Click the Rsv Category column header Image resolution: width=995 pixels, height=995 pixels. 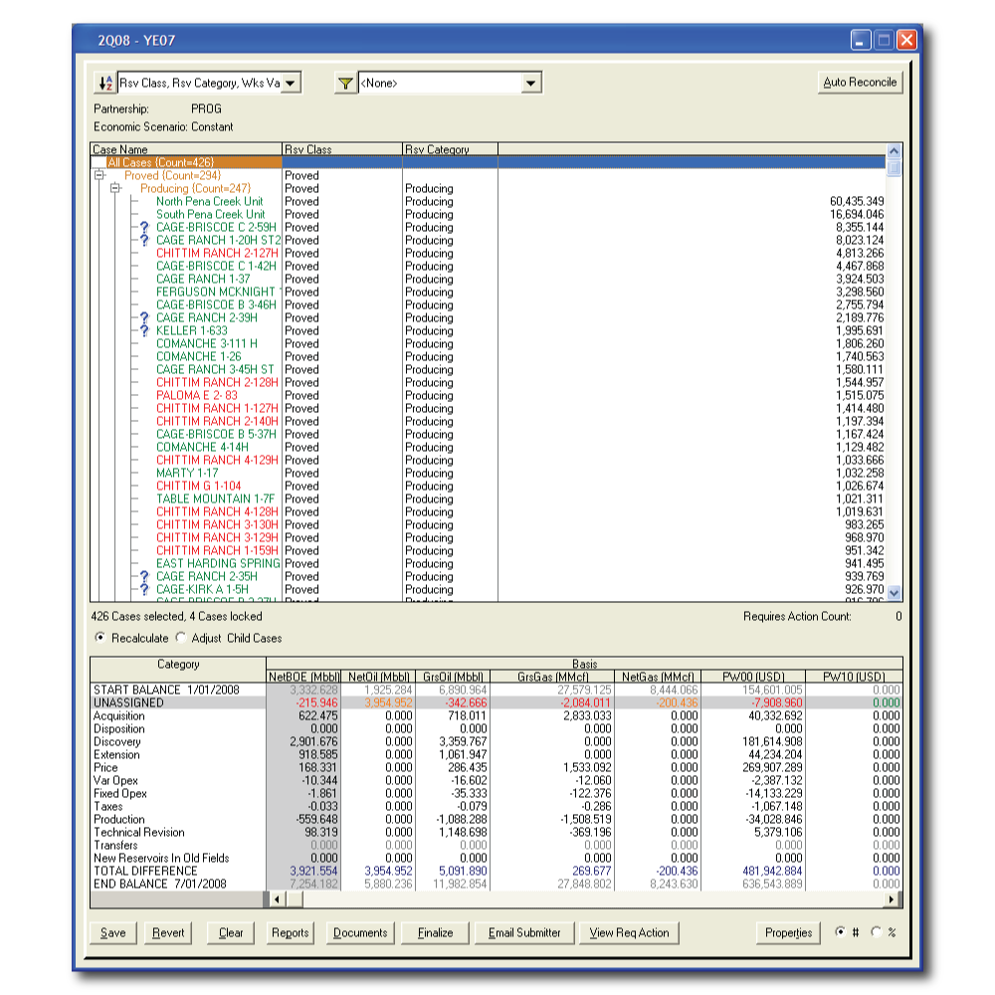point(450,149)
